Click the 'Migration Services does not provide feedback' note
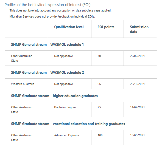Image resolution: width=162 pixels, height=147 pixels. coord(52,16)
